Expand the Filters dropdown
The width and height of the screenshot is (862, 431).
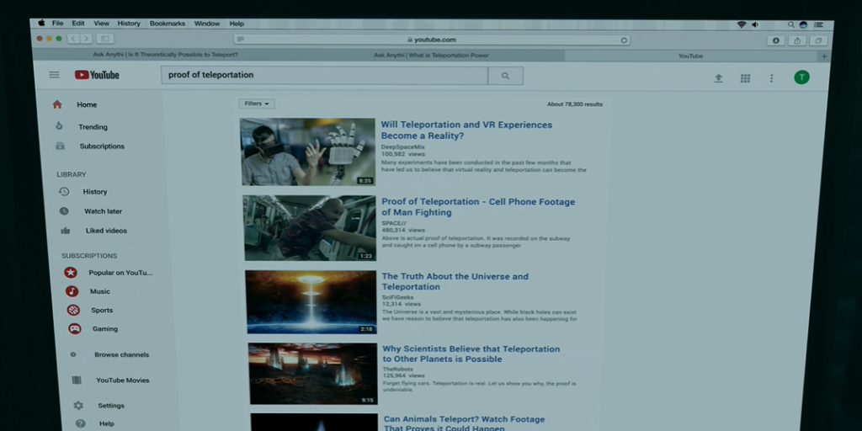click(257, 104)
